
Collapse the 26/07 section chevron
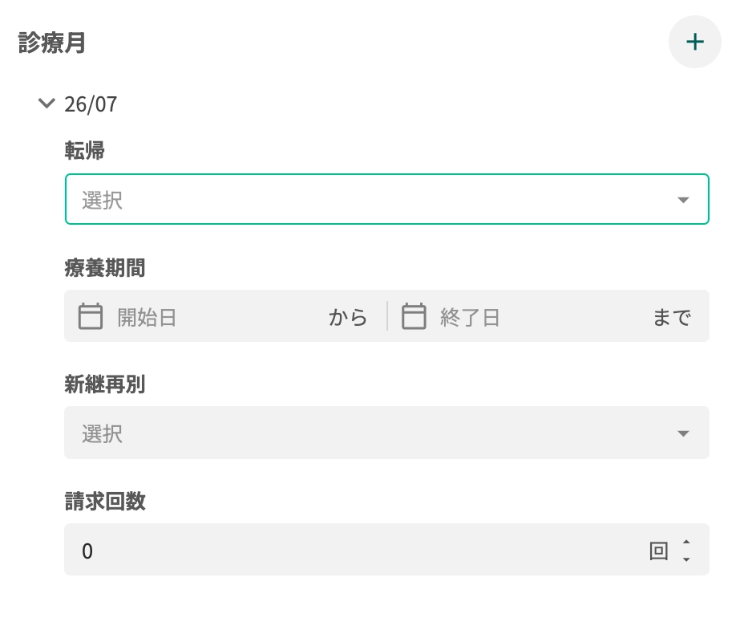point(46,103)
